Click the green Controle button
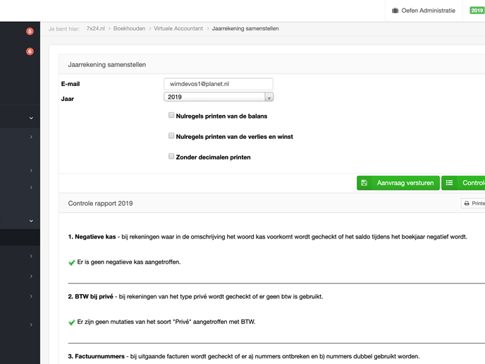Screen dimensions: 485x364 (x=463, y=183)
